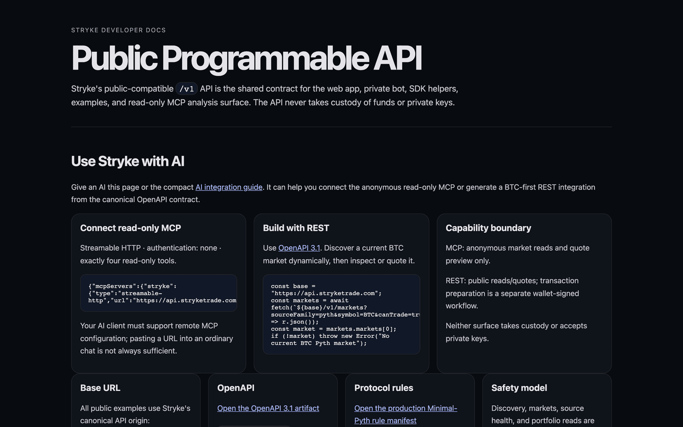Open the production Minimal-Pyth rule manifest link
The image size is (683, 427).
[406, 414]
